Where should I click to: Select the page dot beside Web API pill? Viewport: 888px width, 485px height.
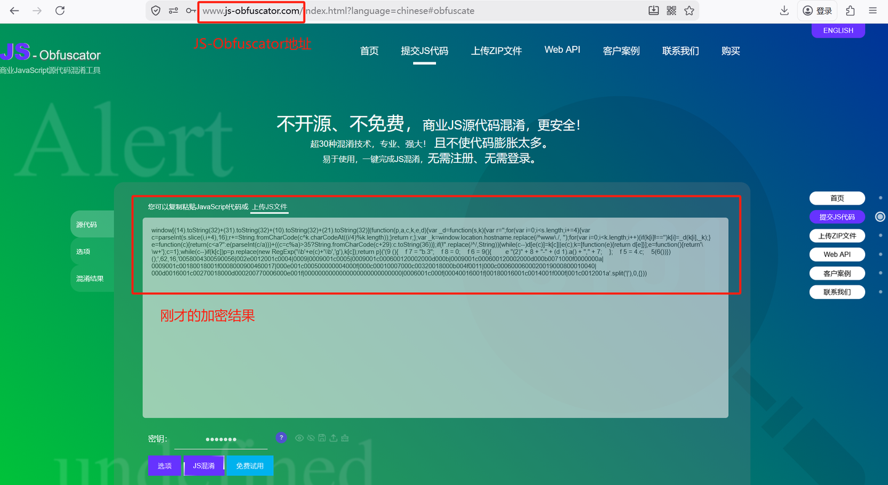click(880, 254)
